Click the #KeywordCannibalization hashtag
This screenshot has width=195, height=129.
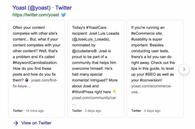[x=35, y=63]
